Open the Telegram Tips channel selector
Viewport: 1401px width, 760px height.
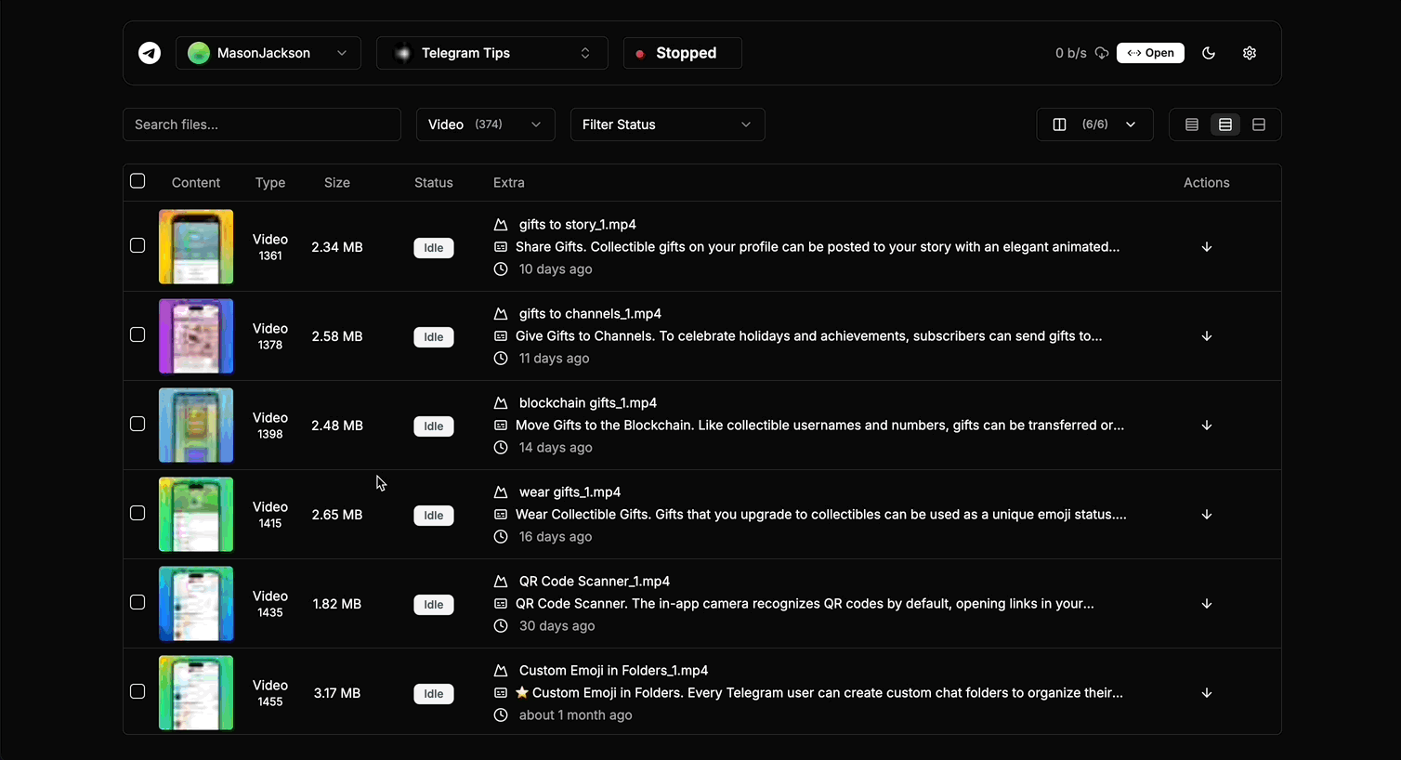[x=491, y=53]
